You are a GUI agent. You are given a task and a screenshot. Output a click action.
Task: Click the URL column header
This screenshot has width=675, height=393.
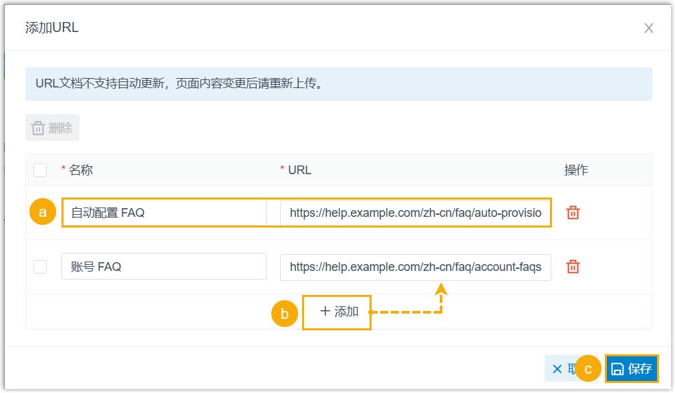click(299, 170)
